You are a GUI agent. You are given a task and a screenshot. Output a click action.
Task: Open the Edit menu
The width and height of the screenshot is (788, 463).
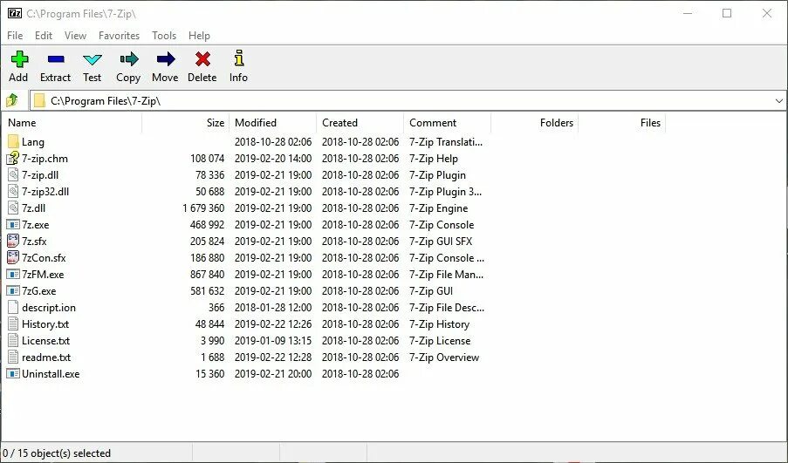click(44, 36)
